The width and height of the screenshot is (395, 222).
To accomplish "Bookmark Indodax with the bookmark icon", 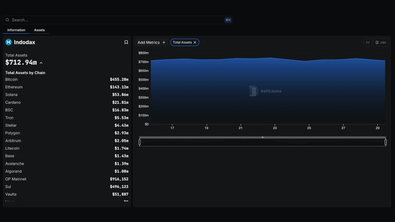I will (126, 42).
